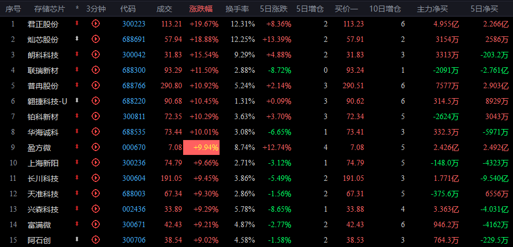Open stock code 300223 link
This screenshot has width=513, height=247.
(134, 24)
